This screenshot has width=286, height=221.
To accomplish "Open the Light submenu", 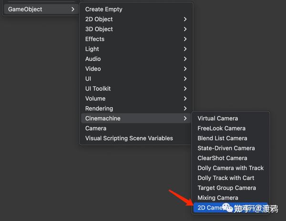I will coord(92,49).
